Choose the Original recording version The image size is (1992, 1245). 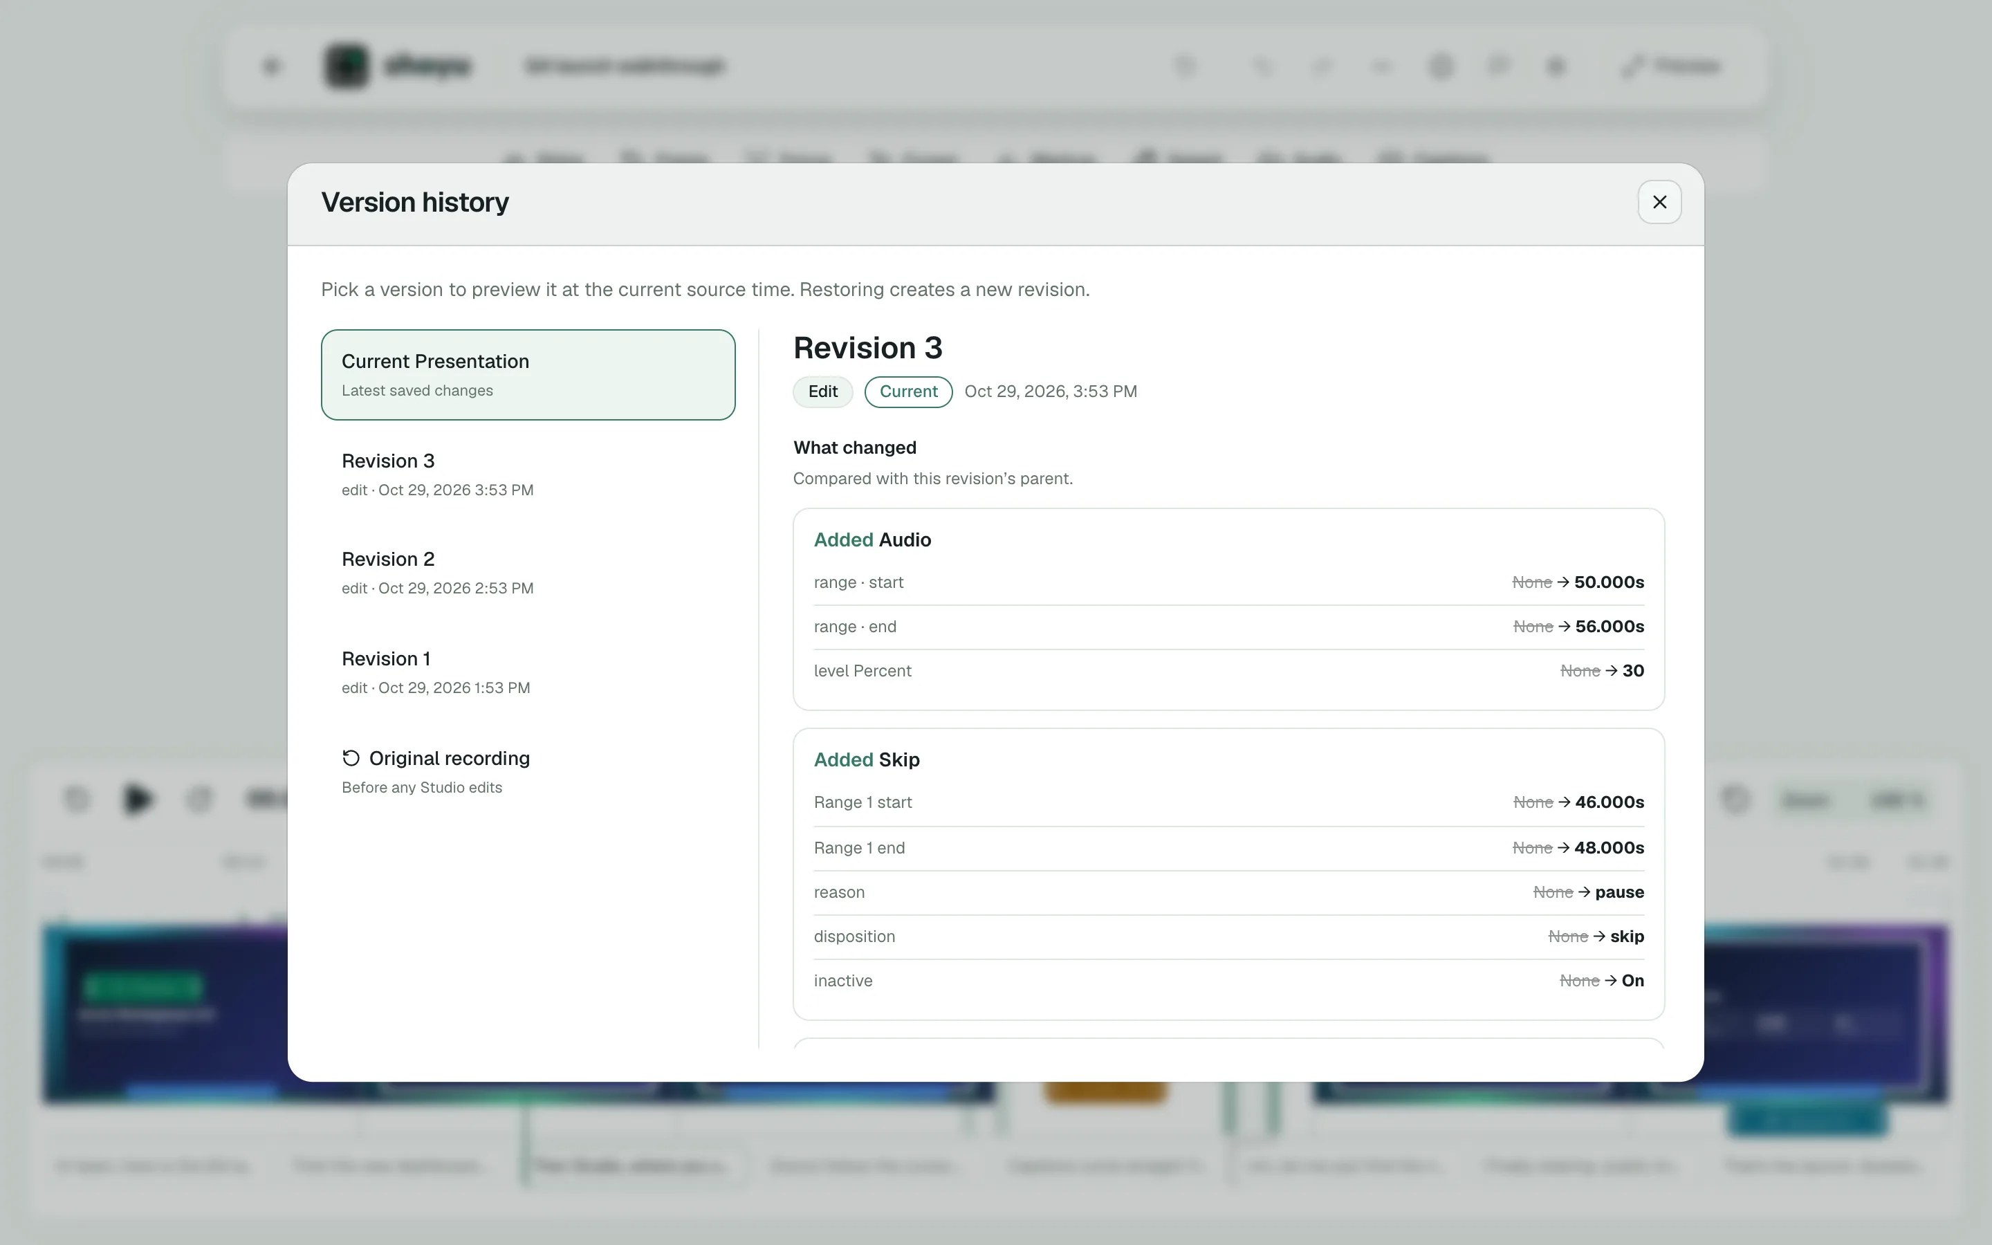[528, 771]
